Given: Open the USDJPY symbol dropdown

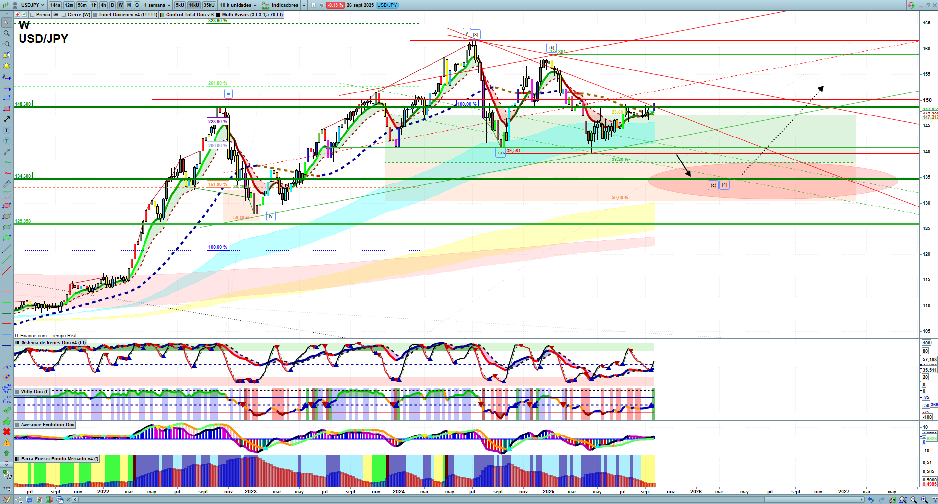Looking at the screenshot, I should pyautogui.click(x=32, y=5).
